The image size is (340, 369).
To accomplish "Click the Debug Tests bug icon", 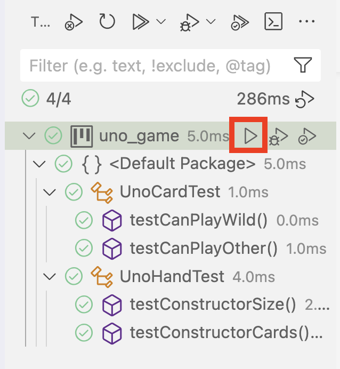I will 190,22.
